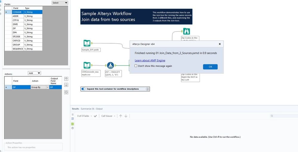The image size is (298, 152).
Task: Click the Results data table view icon
Action: pos(72,119)
